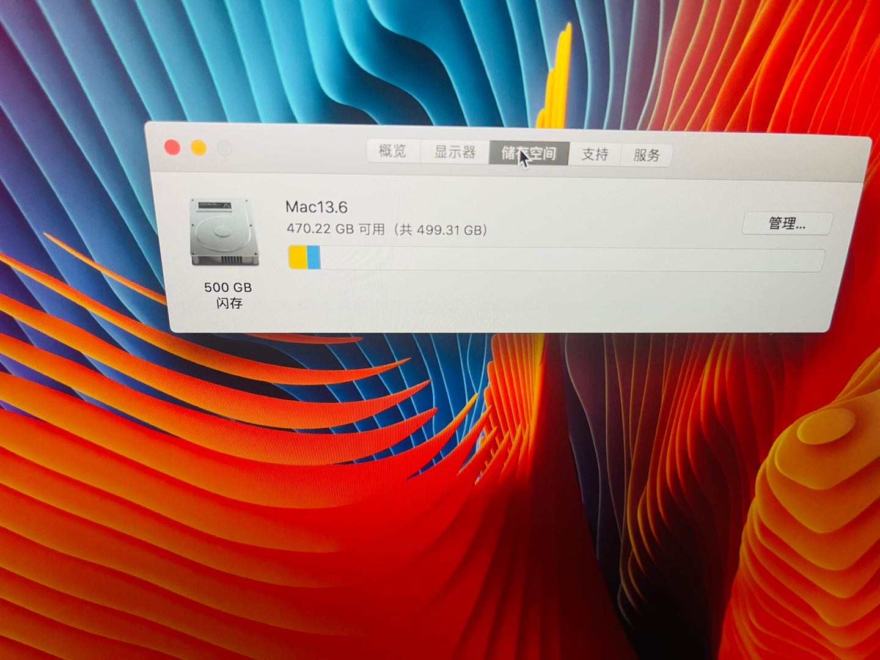Click the disabled gray zoom button
This screenshot has width=880, height=660.
225,148
